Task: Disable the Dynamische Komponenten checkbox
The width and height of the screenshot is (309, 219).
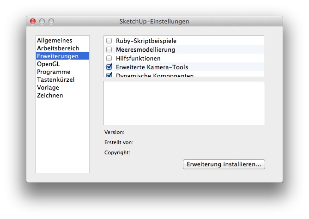Action: tap(109, 75)
